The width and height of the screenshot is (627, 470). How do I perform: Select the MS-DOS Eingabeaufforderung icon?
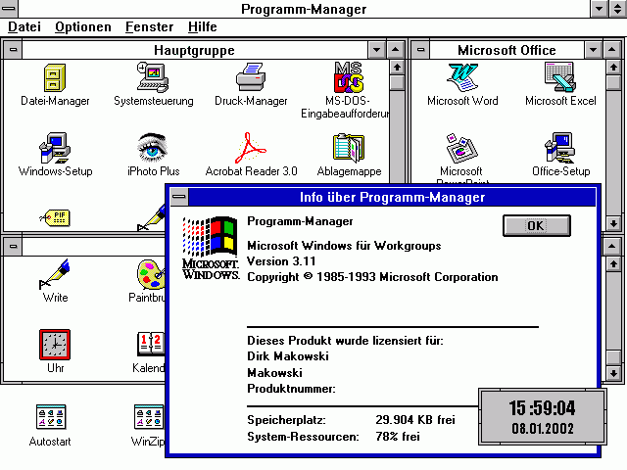(x=349, y=78)
